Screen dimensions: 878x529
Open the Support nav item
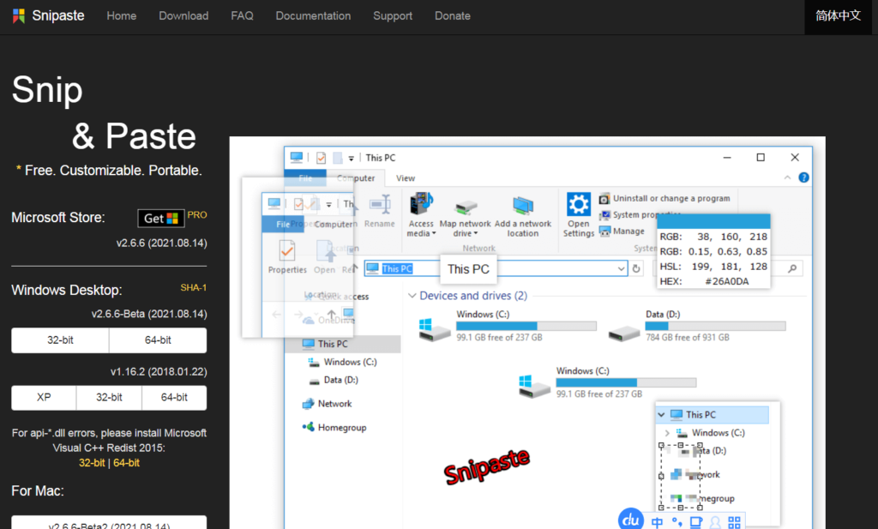[393, 15]
